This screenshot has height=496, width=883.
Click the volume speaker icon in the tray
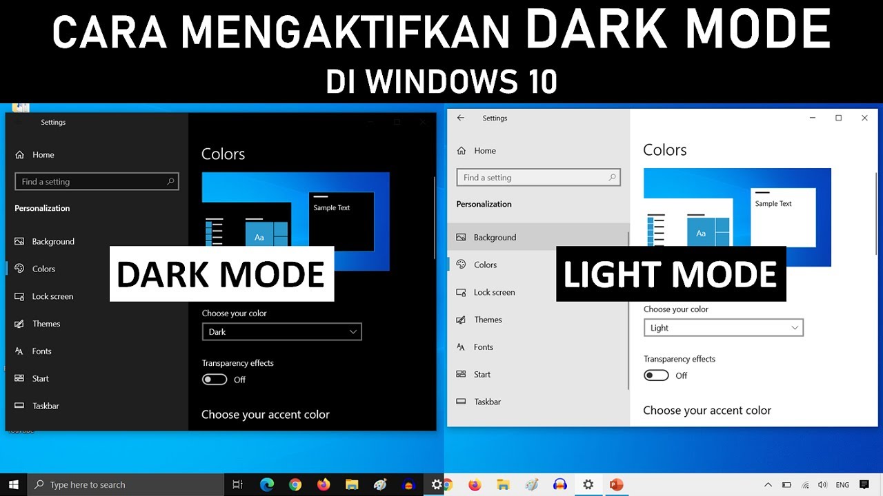click(x=822, y=485)
